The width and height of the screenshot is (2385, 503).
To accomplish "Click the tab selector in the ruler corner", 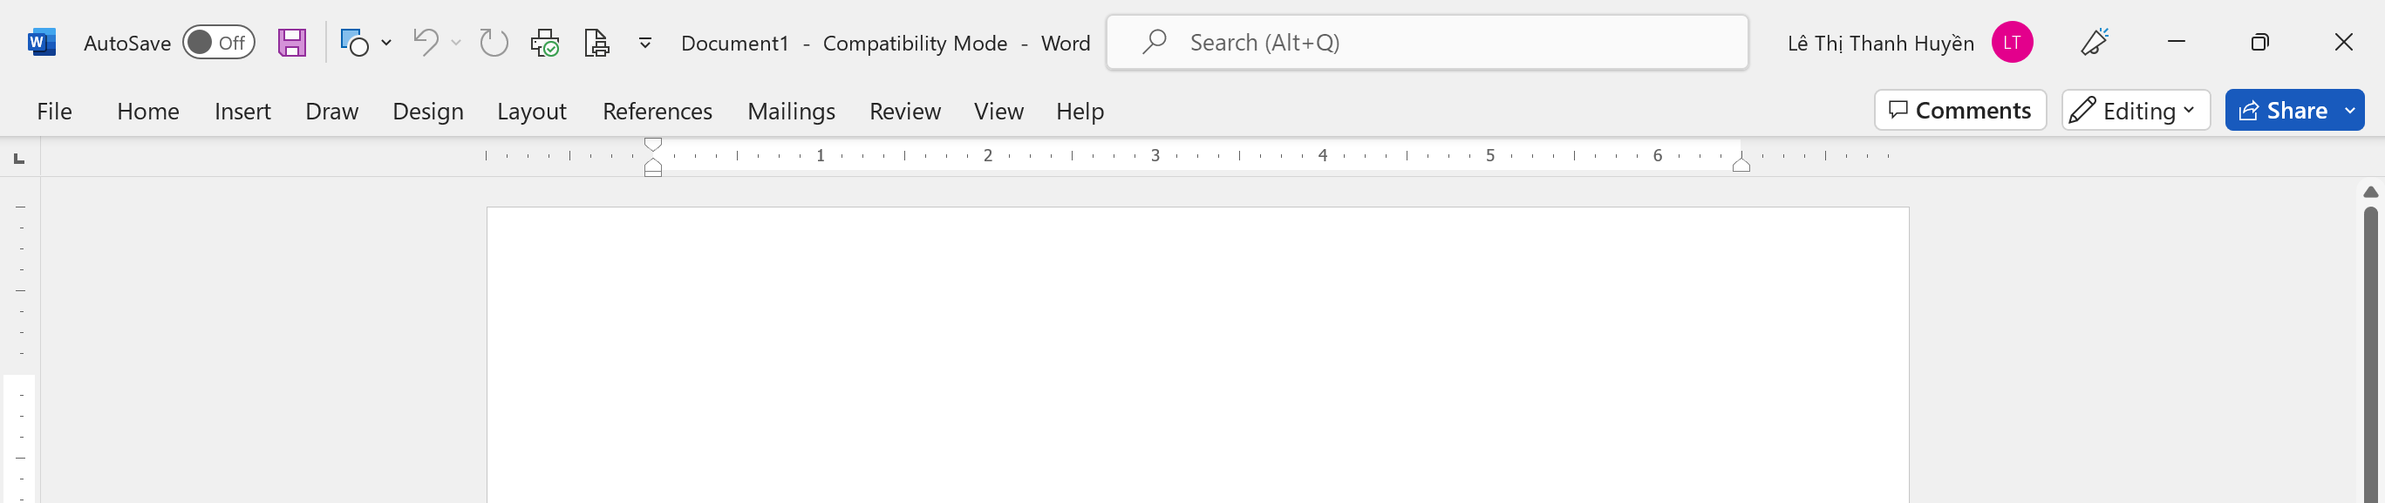I will [19, 159].
